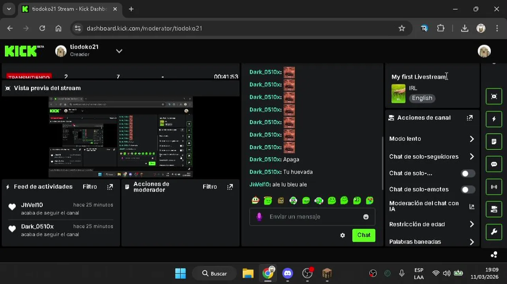Click the chat scrollbar

[382, 163]
